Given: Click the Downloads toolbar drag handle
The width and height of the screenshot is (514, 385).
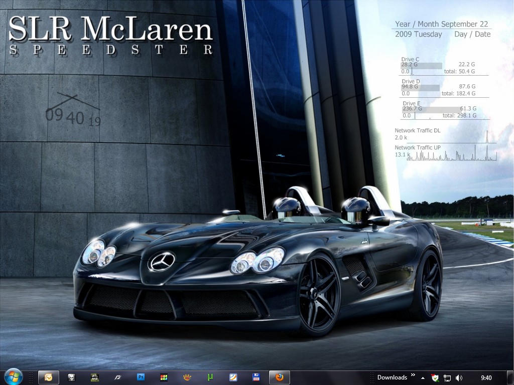Looking at the screenshot, I should click(x=372, y=378).
